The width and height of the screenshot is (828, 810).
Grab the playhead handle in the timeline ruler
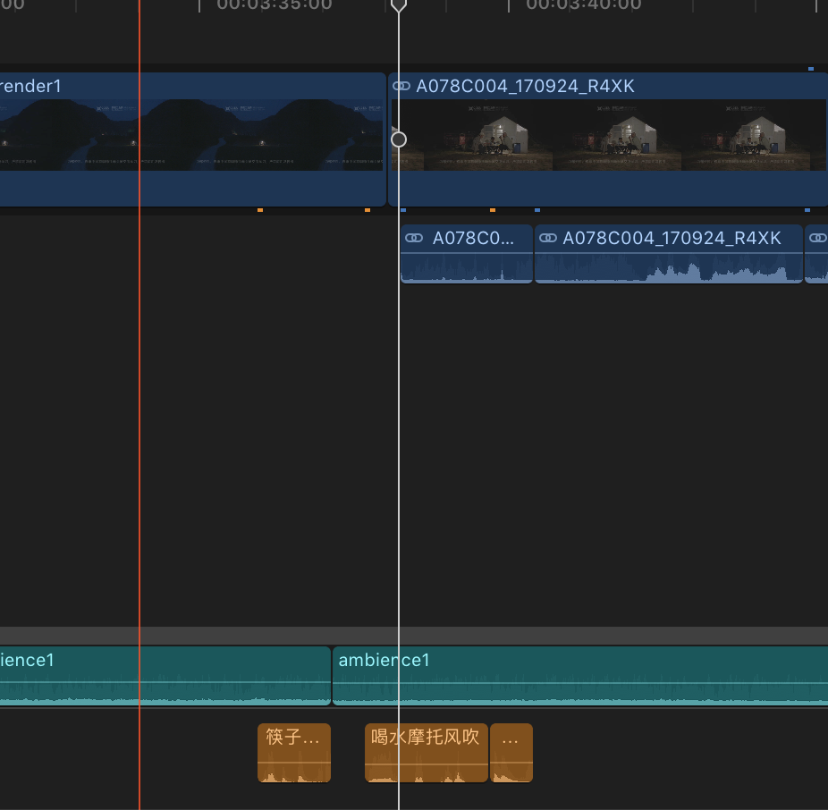click(399, 5)
